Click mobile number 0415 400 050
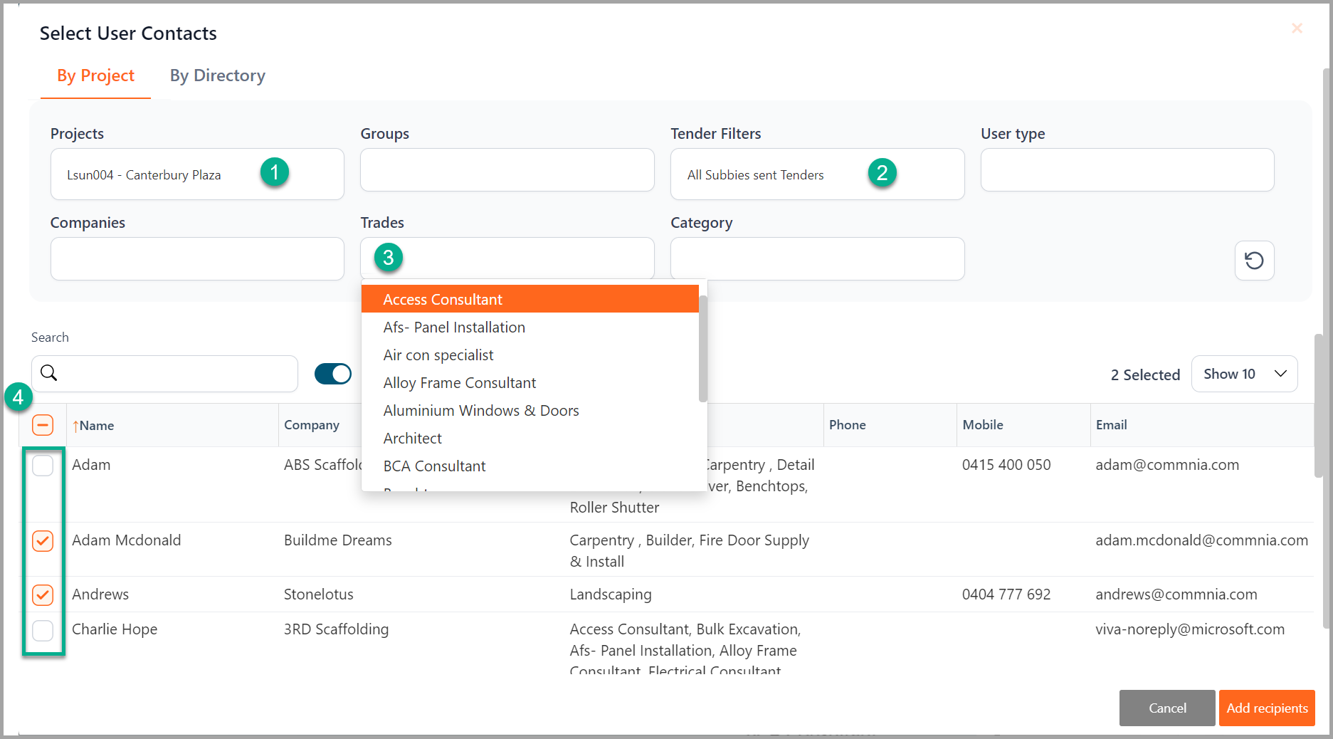Viewport: 1333px width, 739px height. (1006, 465)
